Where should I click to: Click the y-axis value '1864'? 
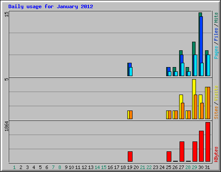tap(6, 126)
